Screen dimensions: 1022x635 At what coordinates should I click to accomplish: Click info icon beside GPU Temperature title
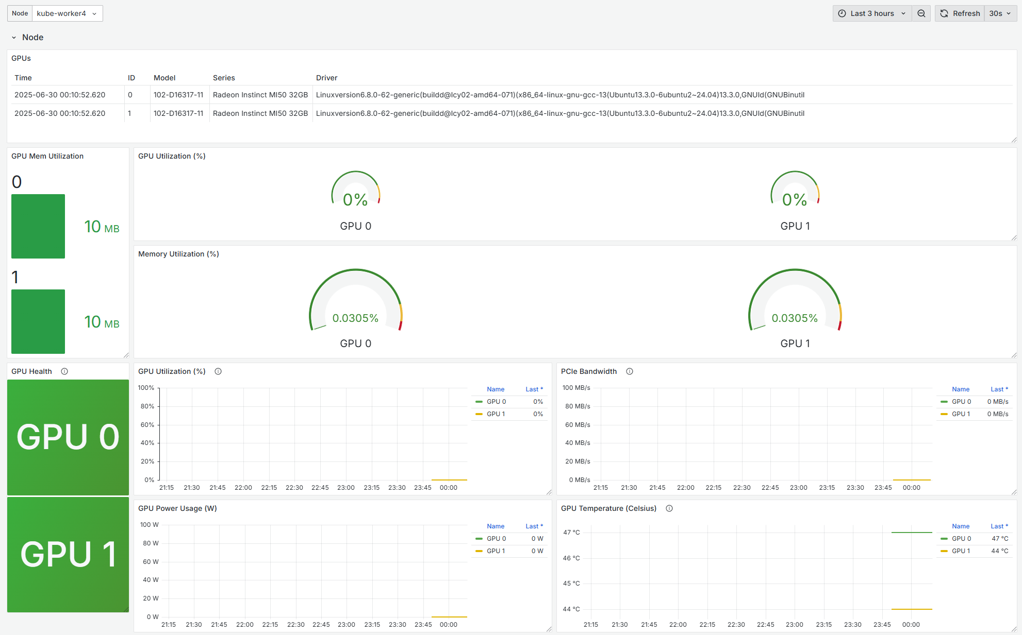coord(669,508)
